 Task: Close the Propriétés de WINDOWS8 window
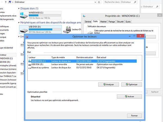pos(160,15)
